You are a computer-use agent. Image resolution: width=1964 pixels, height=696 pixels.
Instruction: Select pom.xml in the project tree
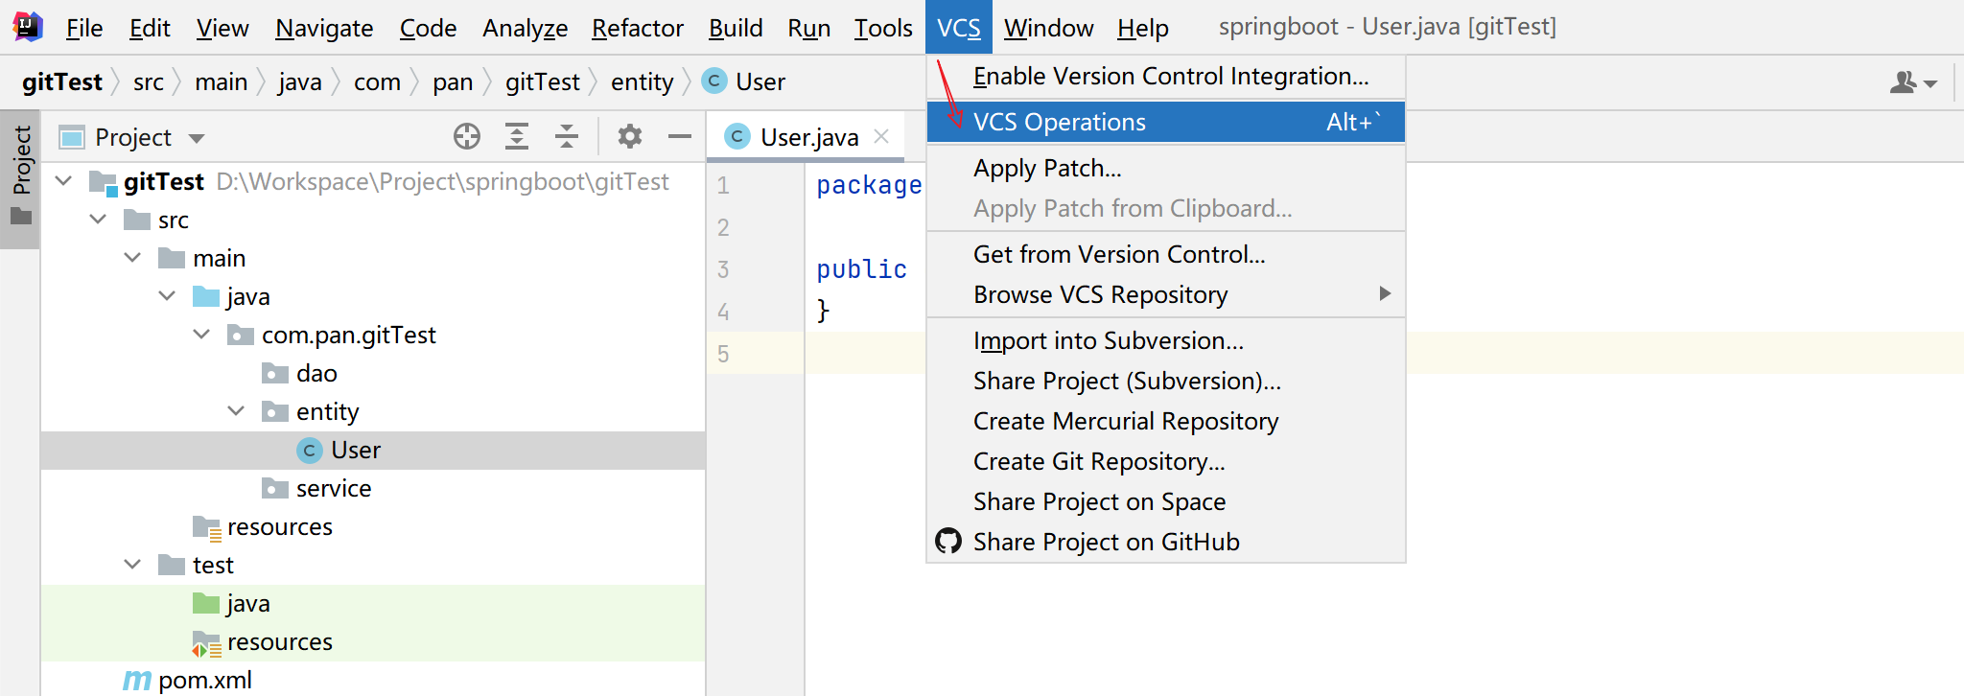[x=204, y=680]
